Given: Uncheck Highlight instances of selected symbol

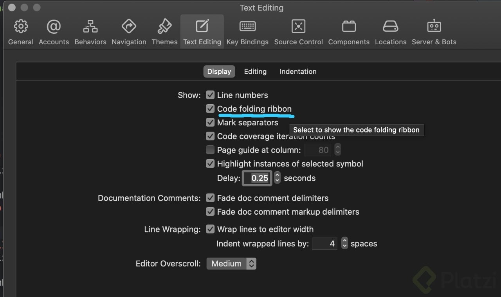Looking at the screenshot, I should click(210, 163).
